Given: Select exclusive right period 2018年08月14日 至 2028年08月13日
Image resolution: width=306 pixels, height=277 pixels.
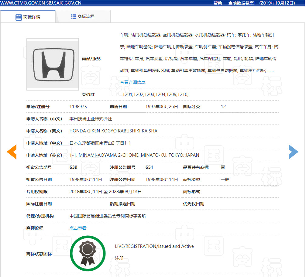Looking at the screenshot, I should pos(105,192).
